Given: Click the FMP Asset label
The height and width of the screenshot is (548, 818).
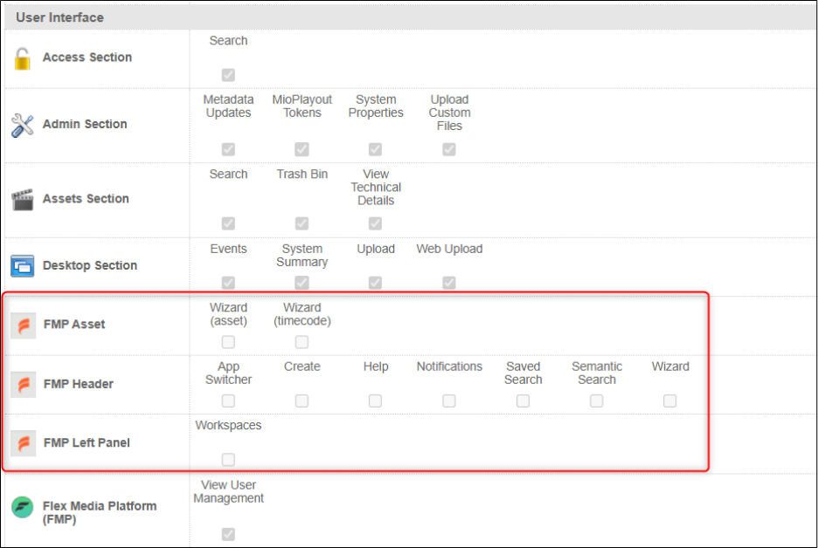Looking at the screenshot, I should 74,325.
